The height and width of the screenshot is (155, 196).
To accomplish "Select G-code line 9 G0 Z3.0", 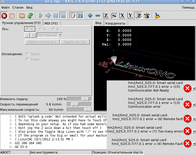I will coord(21,147).
